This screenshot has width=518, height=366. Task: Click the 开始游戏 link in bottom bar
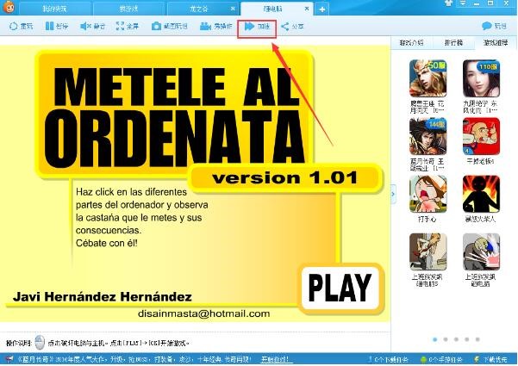click(x=275, y=359)
